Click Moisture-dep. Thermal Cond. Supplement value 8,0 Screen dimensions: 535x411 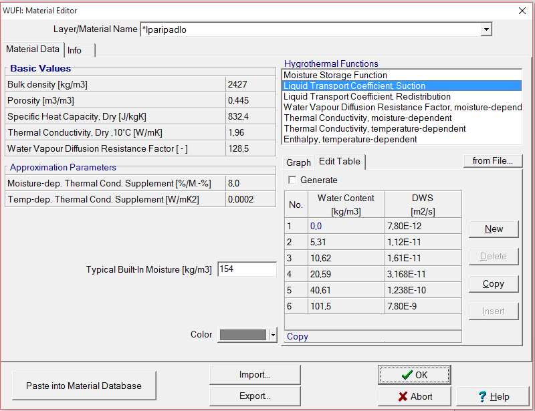250,183
